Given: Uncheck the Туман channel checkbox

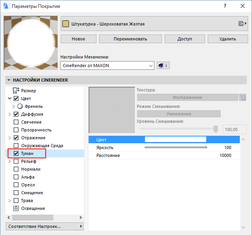Looking at the screenshot, I should (x=16, y=153).
